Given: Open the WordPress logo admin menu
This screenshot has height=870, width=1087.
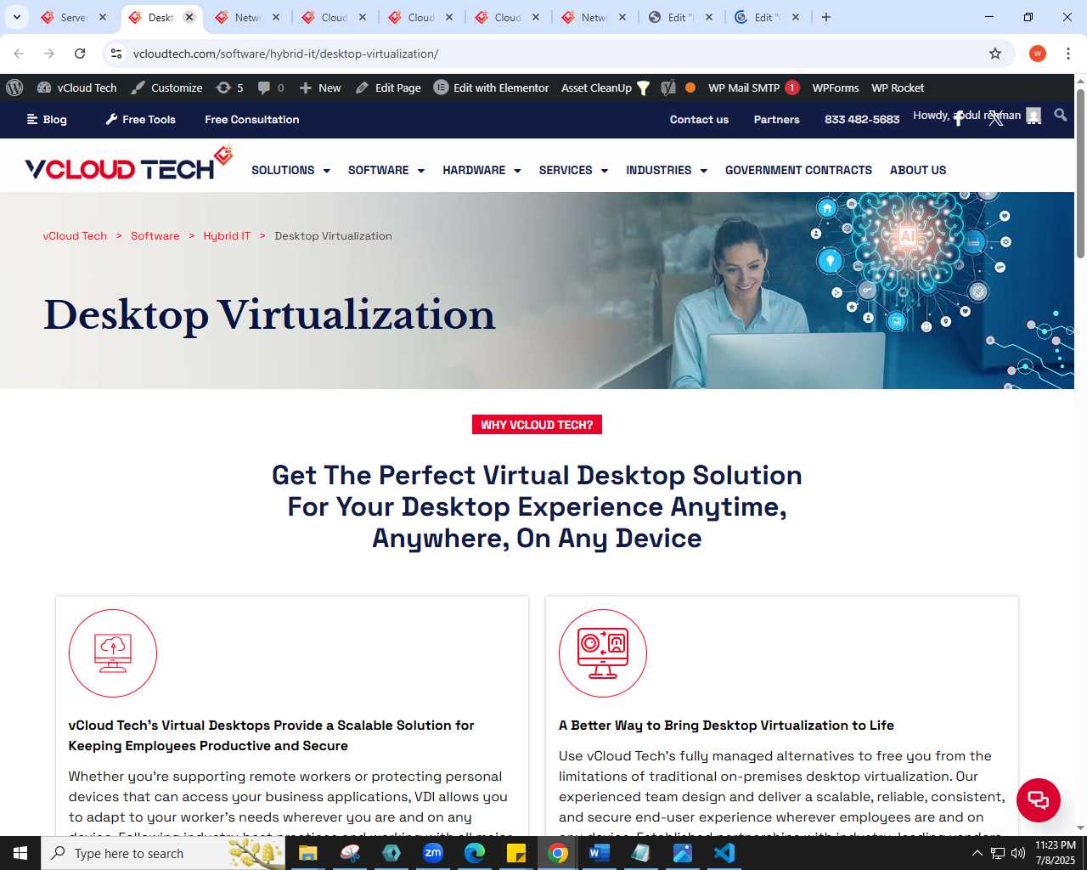Looking at the screenshot, I should [14, 88].
